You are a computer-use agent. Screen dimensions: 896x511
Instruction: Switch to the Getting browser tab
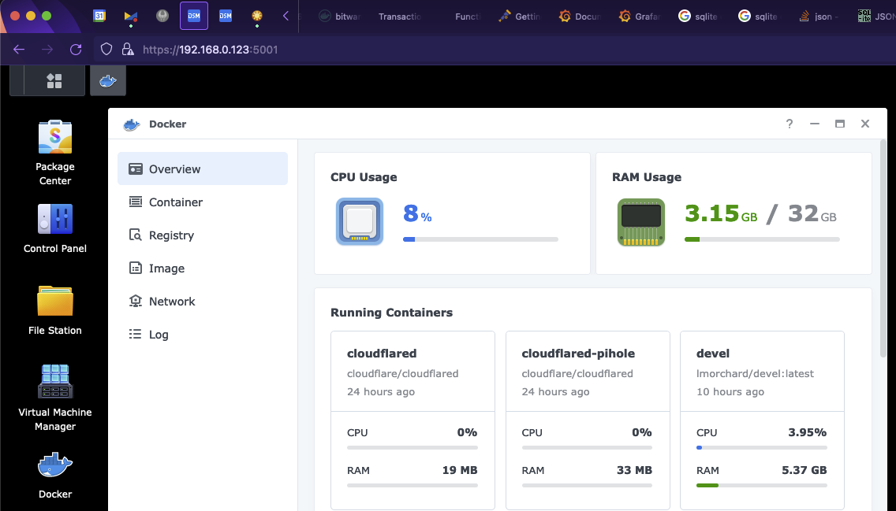pyautogui.click(x=520, y=17)
